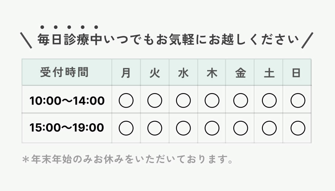
Task: Click the 年末年始 holiday note
Action: coord(128,159)
